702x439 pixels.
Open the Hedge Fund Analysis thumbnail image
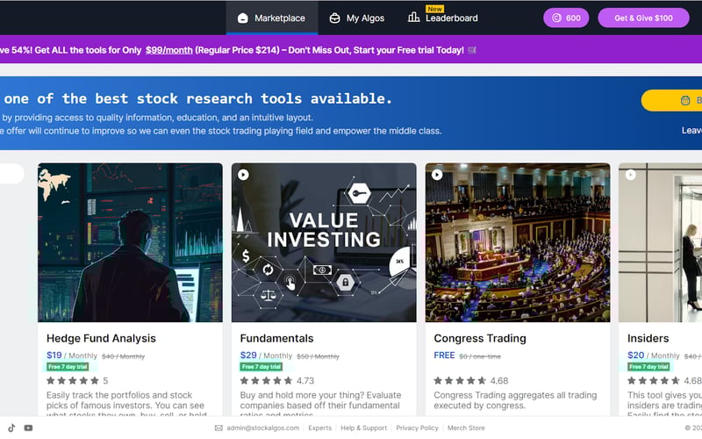click(130, 242)
